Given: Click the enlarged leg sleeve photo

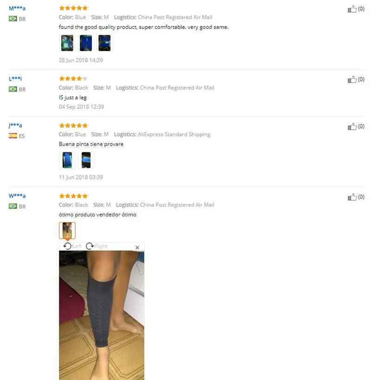Looking at the screenshot, I should pyautogui.click(x=102, y=315).
